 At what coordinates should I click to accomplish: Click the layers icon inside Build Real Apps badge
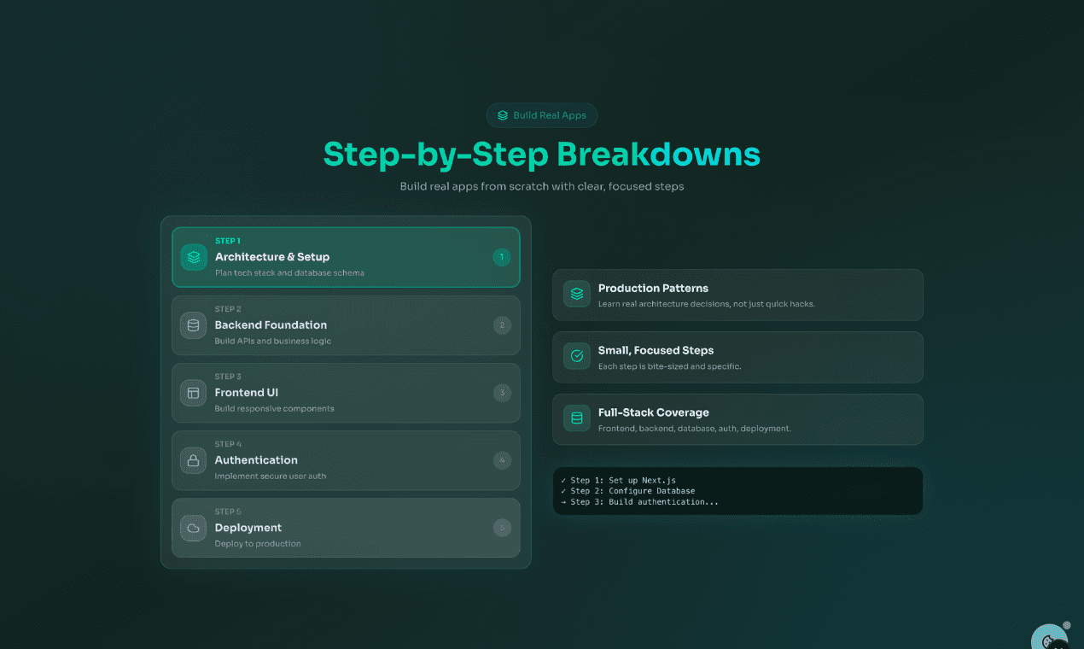click(502, 115)
